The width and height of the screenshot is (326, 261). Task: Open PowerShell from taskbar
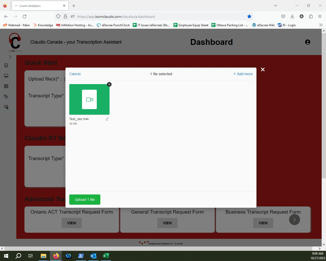[x=81, y=256]
